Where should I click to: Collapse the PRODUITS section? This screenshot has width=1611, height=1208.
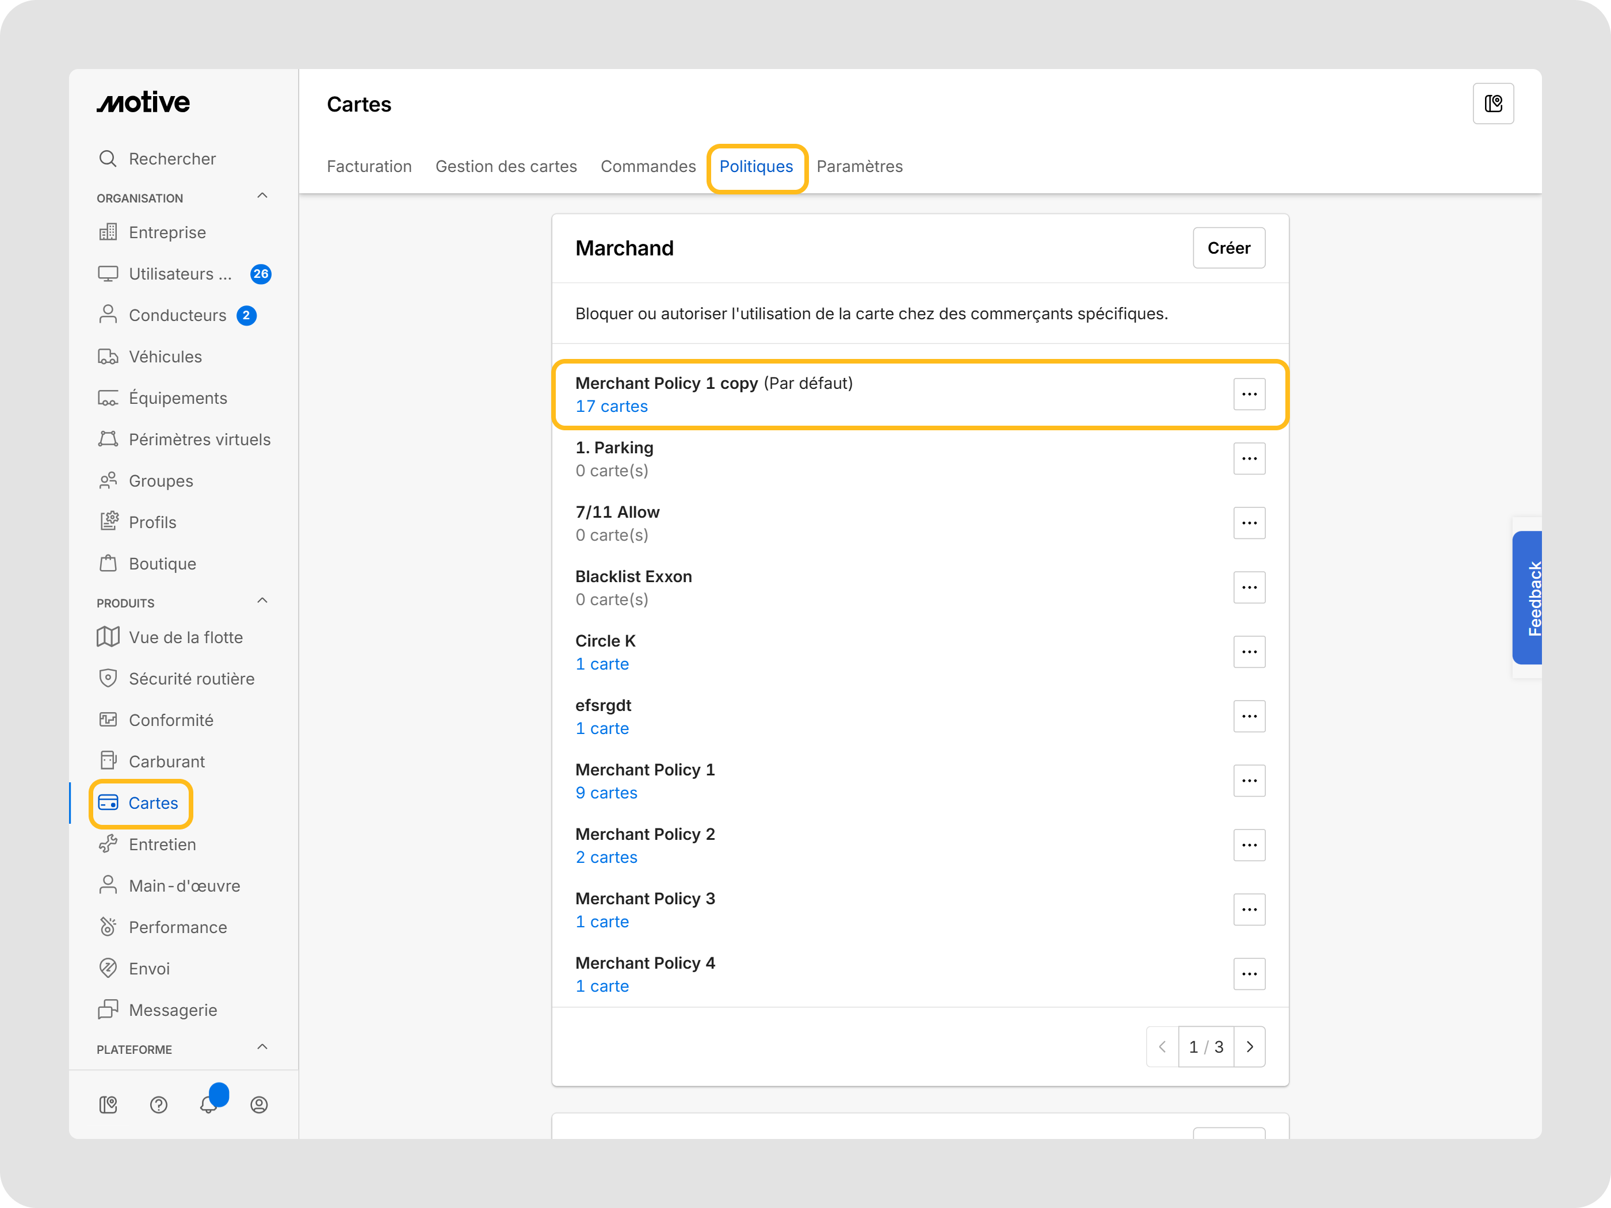tap(262, 601)
